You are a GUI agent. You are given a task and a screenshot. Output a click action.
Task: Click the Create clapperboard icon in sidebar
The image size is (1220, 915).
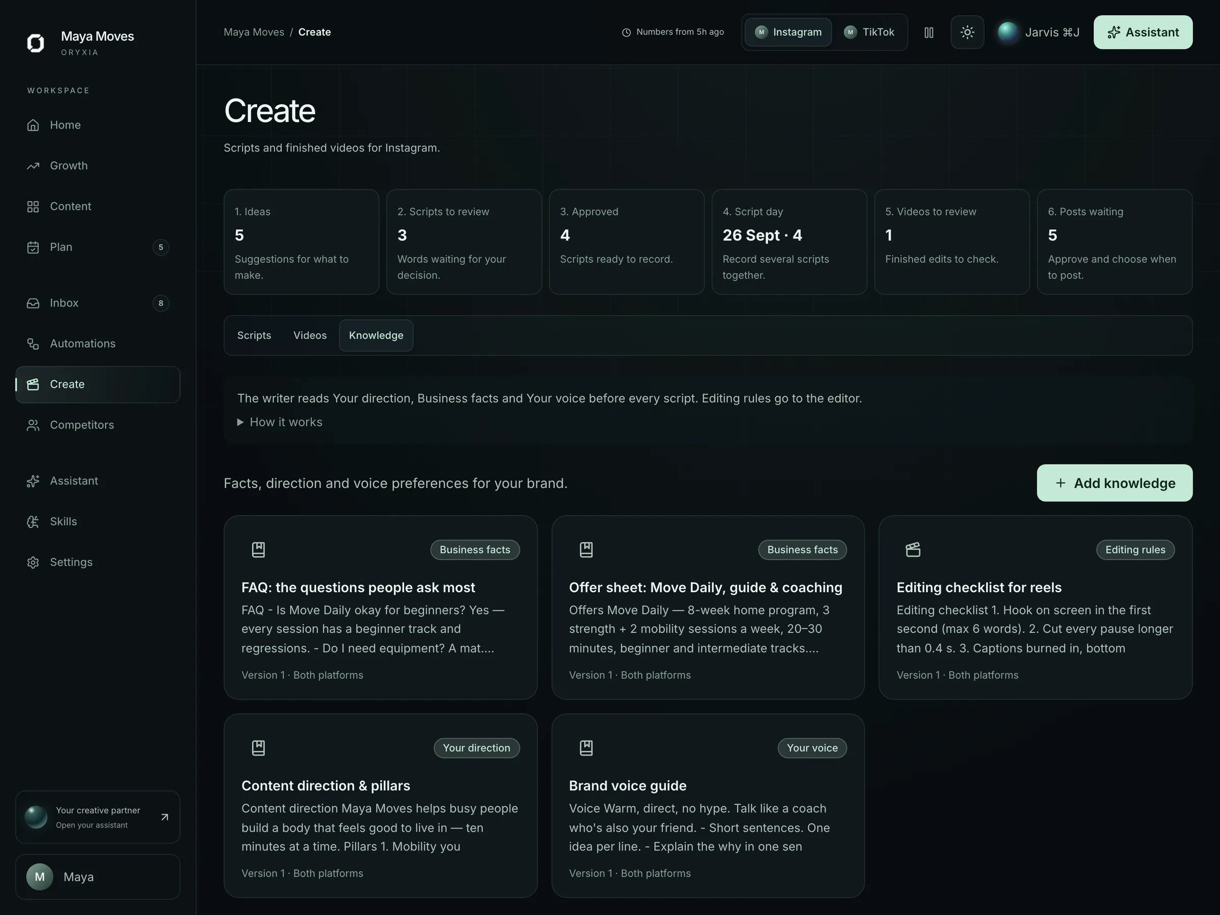click(x=33, y=384)
